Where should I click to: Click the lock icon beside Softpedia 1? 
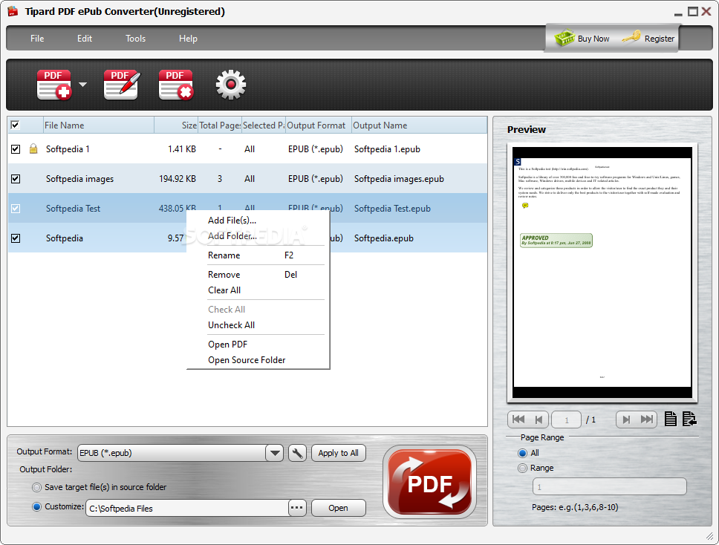(33, 149)
